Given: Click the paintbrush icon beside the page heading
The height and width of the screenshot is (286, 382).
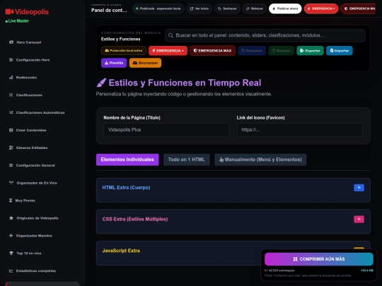Looking at the screenshot, I should [101, 83].
